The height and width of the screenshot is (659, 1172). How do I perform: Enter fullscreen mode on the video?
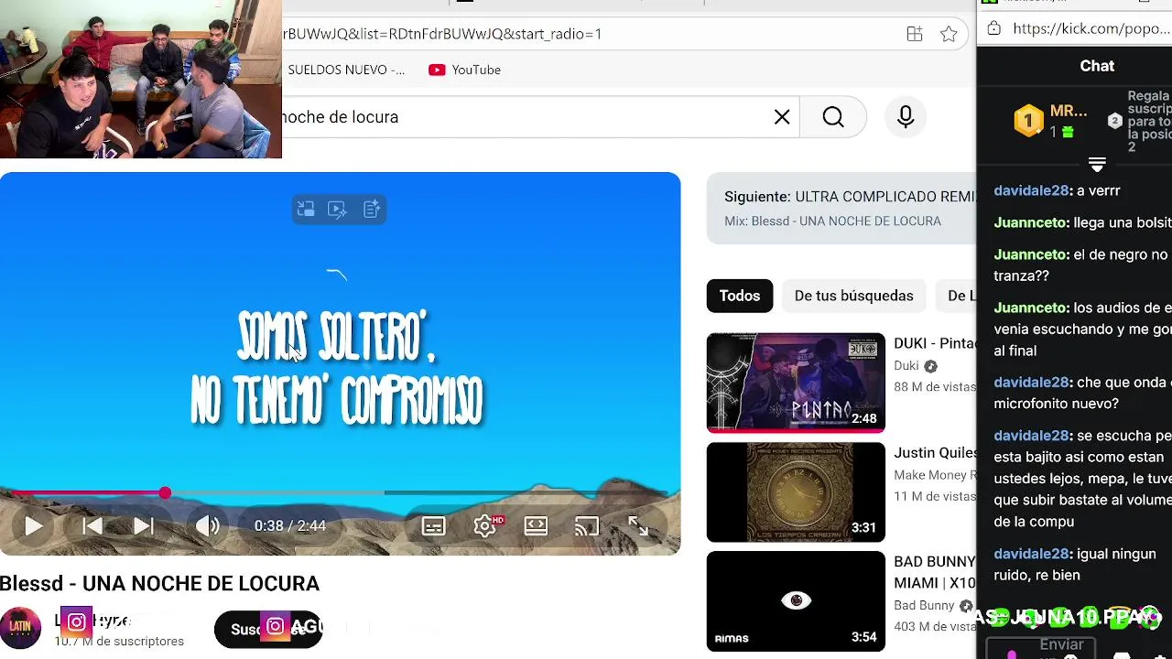638,526
